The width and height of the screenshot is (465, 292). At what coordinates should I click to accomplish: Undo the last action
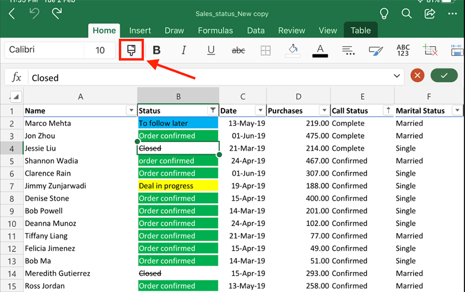pyautogui.click(x=35, y=14)
